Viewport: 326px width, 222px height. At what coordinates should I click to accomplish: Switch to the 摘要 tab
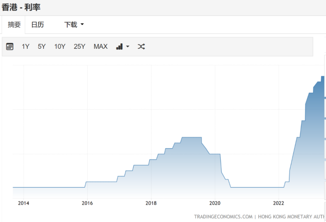pos(14,25)
